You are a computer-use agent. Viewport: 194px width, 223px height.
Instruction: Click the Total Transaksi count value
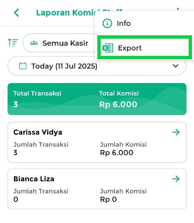(x=16, y=105)
